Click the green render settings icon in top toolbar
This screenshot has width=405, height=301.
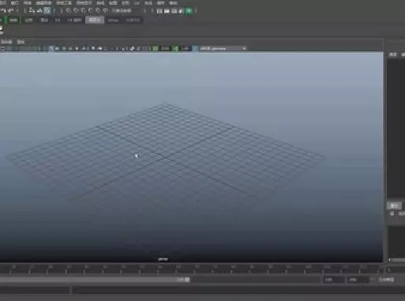click(189, 11)
